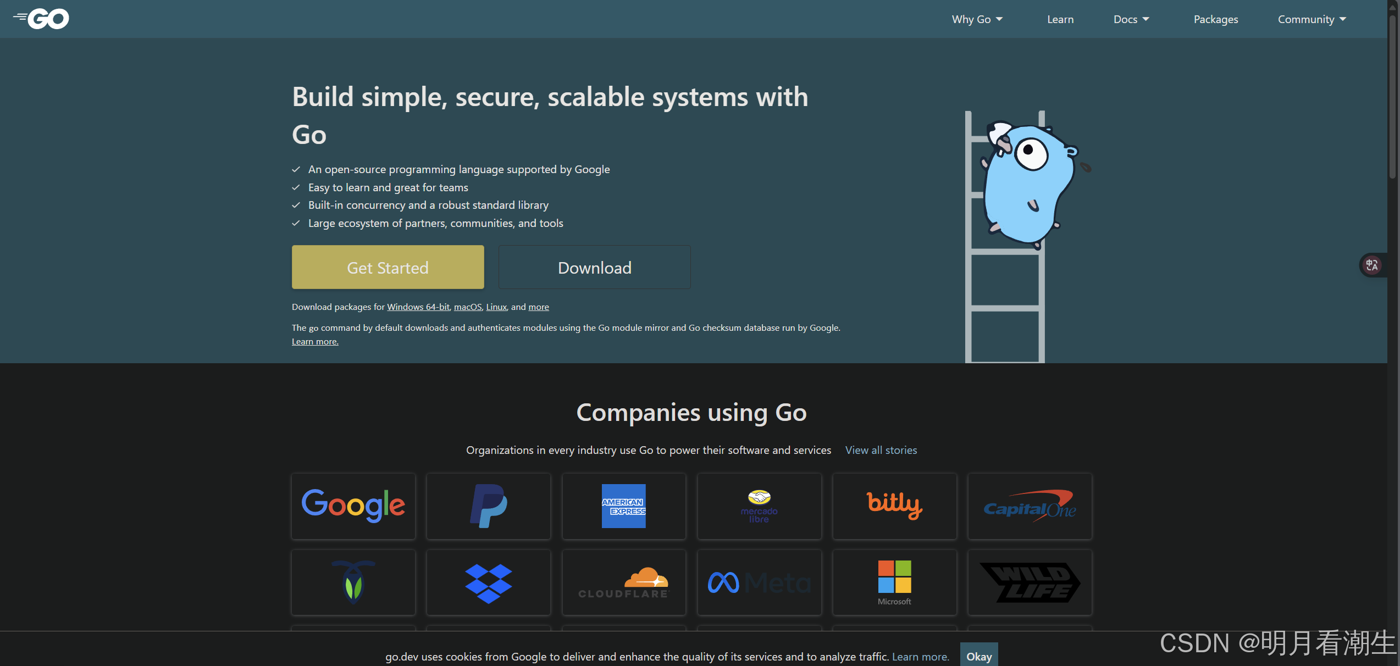The image size is (1400, 666).
Task: Expand the Community dropdown menu
Action: [x=1312, y=19]
